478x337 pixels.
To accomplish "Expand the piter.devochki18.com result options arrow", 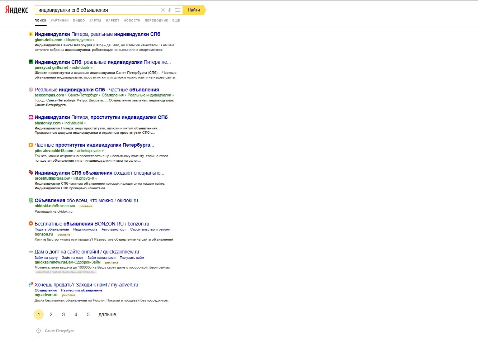I will 103,151.
